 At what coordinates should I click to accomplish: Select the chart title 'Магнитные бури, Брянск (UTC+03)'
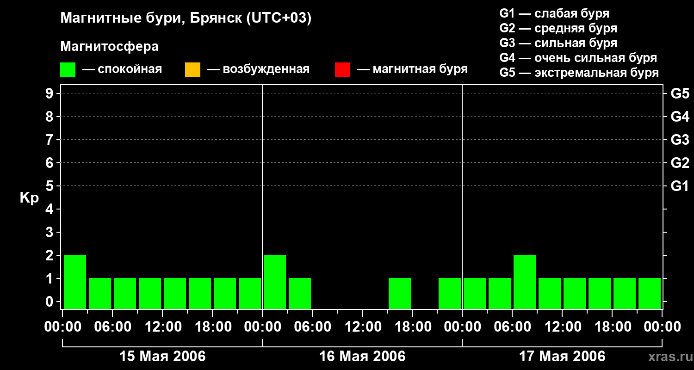click(186, 18)
